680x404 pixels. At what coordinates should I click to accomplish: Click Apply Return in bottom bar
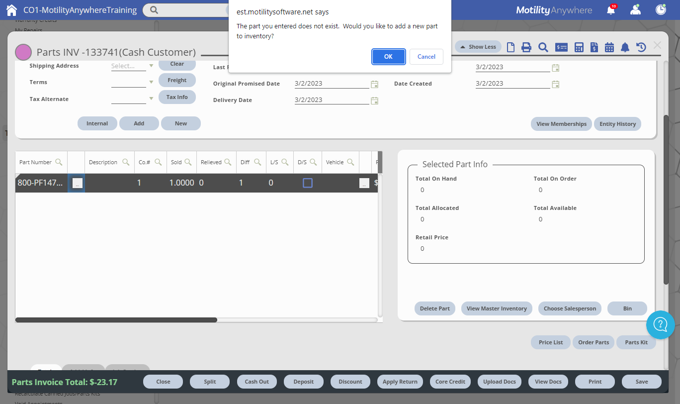tap(400, 382)
